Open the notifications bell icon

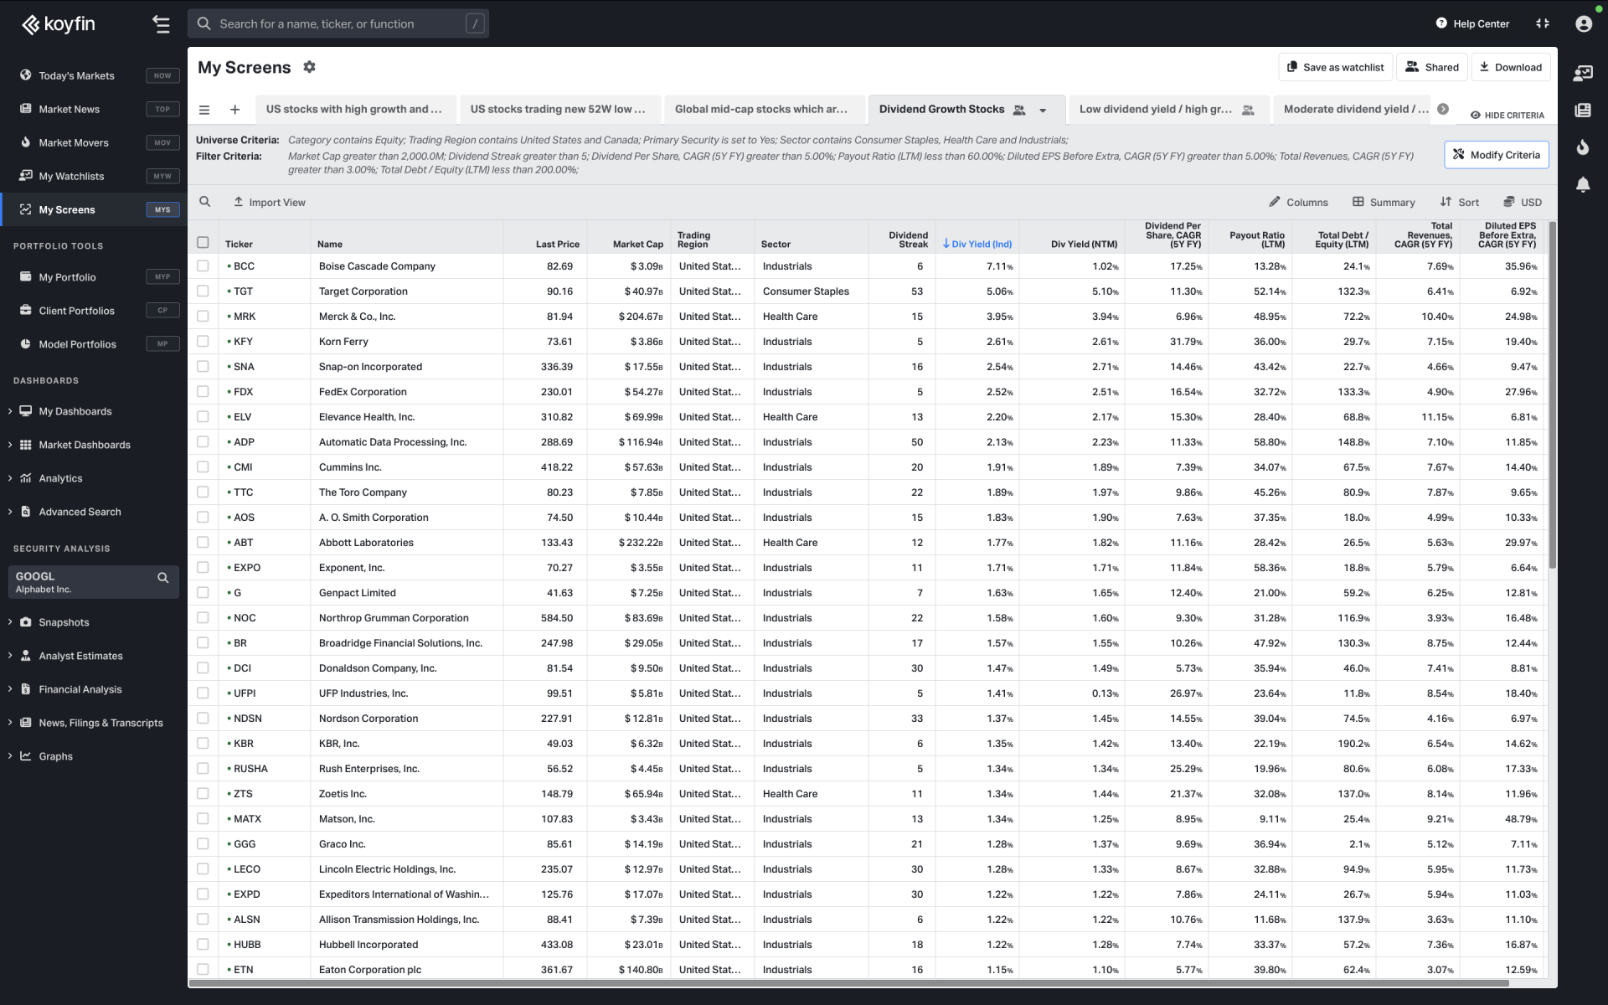pos(1584,185)
